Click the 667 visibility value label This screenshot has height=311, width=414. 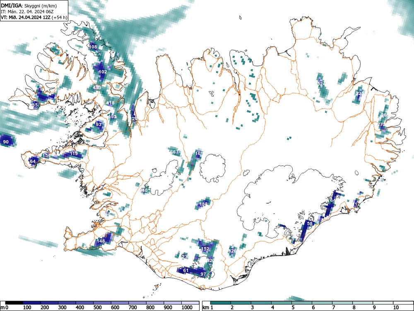coord(175,152)
